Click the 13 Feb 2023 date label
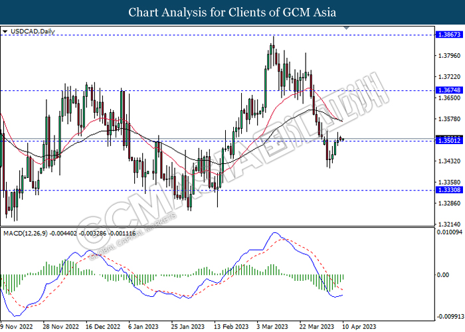465x332 pixels. tap(231, 327)
